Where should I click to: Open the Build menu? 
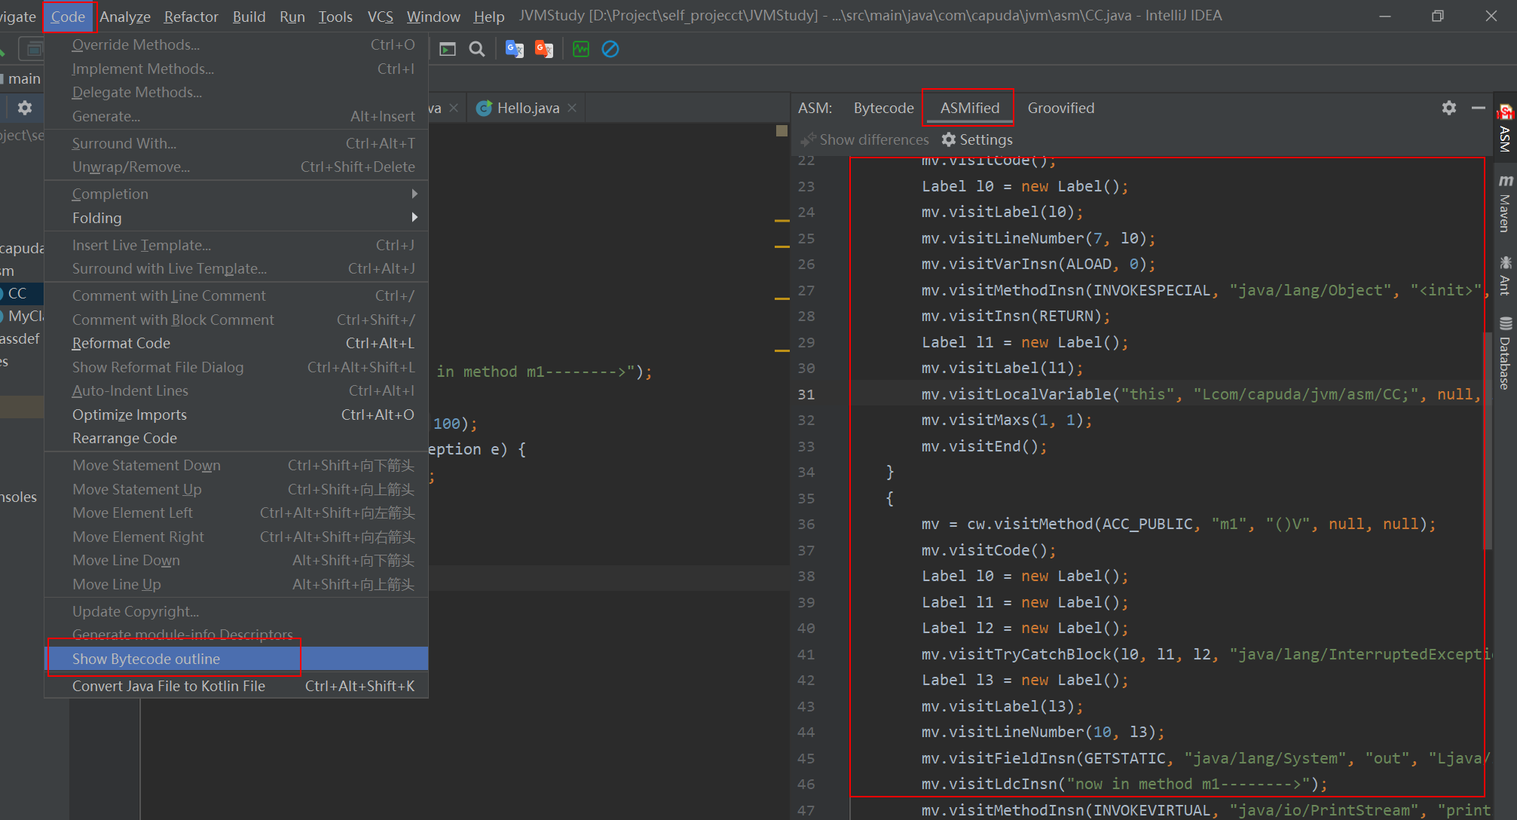[249, 16]
